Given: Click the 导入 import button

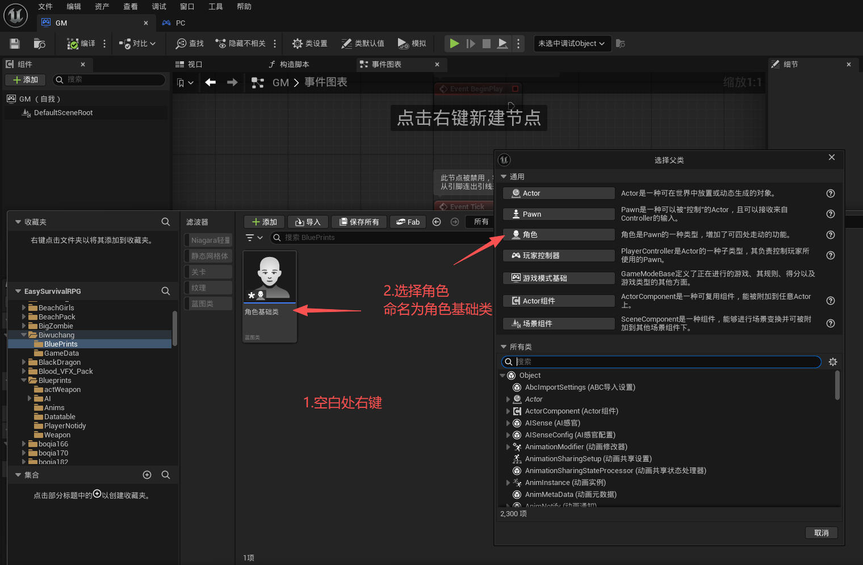Looking at the screenshot, I should (308, 222).
